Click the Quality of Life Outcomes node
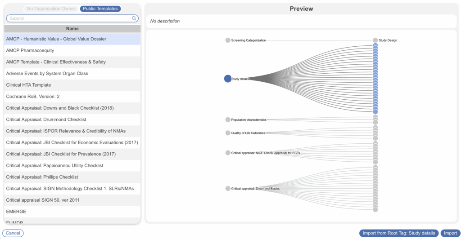Image resolution: width=461 pixels, height=239 pixels. point(228,133)
